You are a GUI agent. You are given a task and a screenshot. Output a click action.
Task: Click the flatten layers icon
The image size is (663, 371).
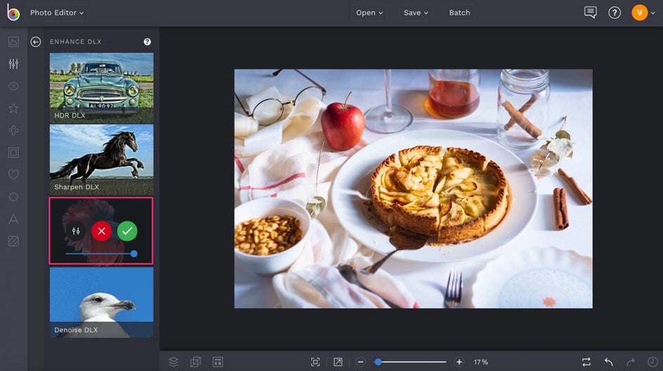coord(195,362)
